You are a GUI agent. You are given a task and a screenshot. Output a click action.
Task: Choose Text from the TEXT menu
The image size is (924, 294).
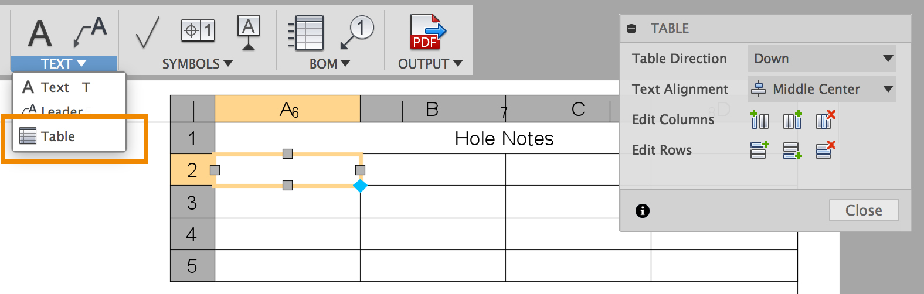coord(55,87)
